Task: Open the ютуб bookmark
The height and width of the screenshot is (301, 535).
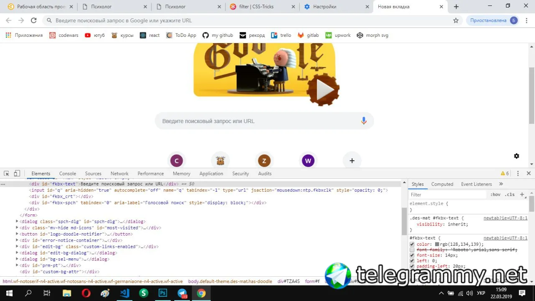Action: [95, 36]
